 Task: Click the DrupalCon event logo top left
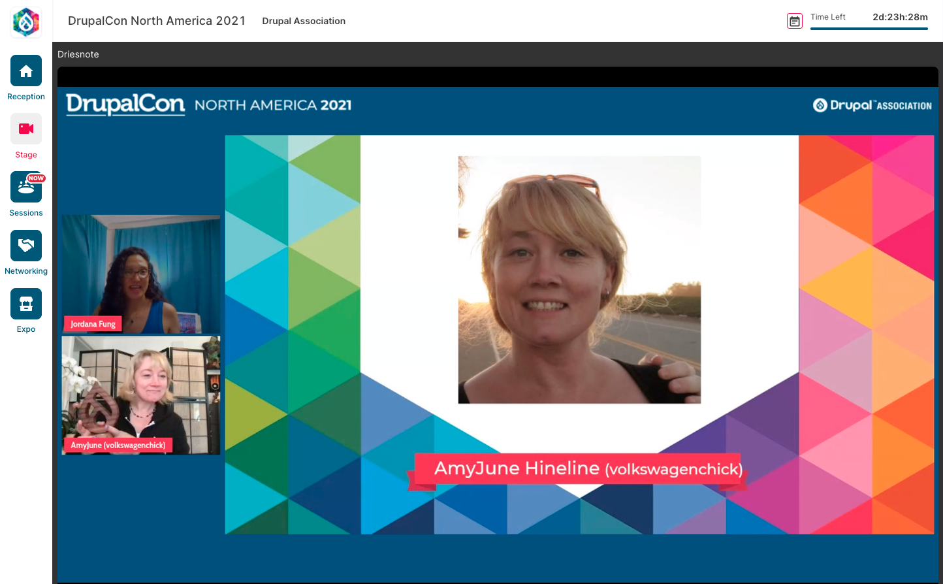25,22
